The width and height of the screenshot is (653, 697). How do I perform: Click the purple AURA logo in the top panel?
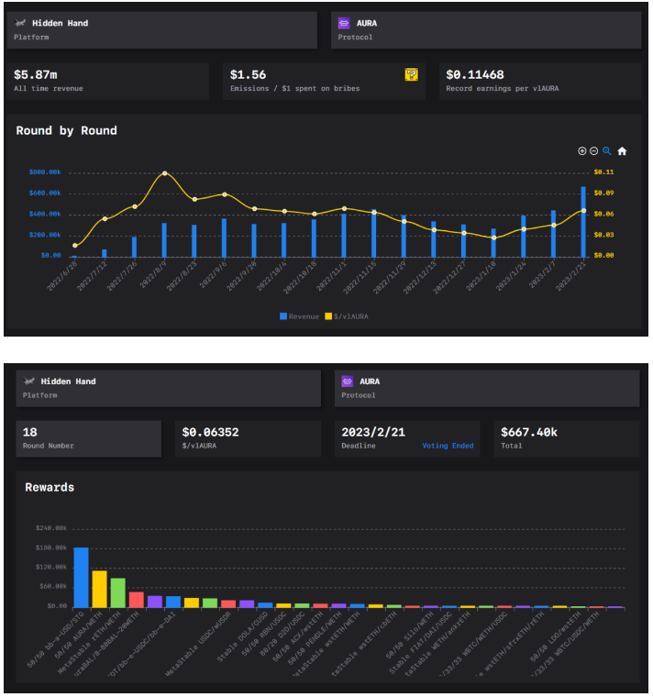(x=344, y=23)
